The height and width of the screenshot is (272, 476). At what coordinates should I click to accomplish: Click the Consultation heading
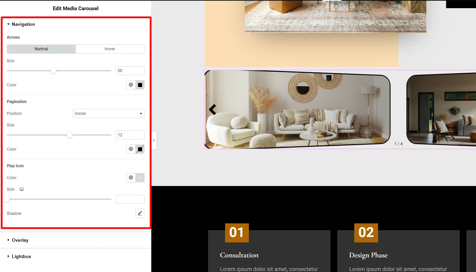click(239, 255)
